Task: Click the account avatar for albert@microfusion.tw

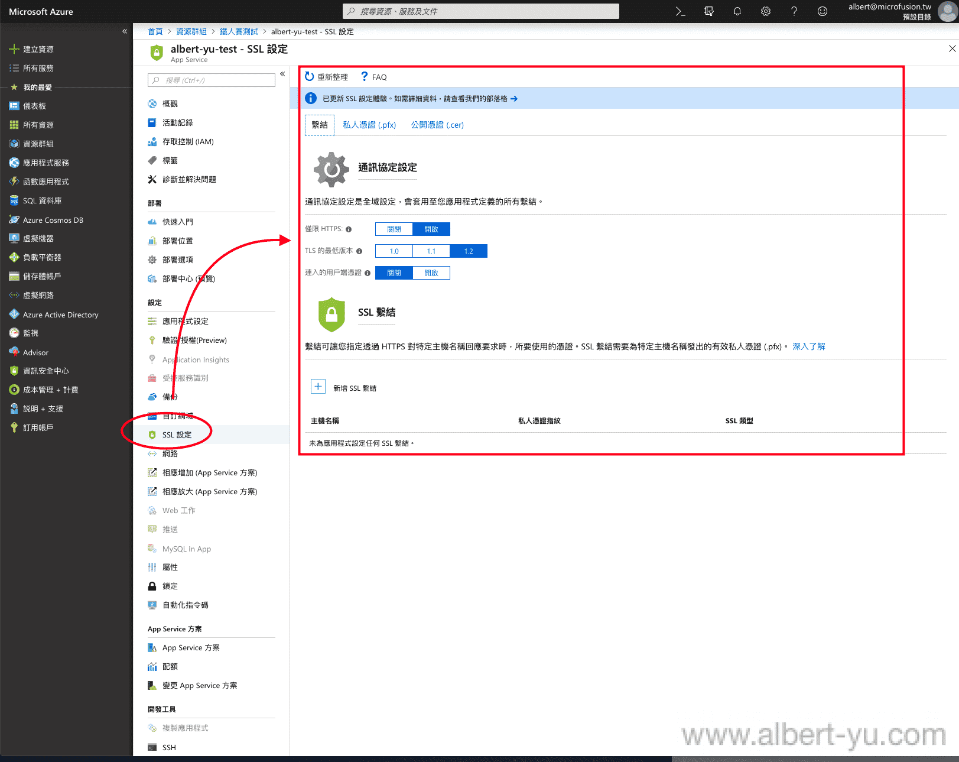Action: pyautogui.click(x=947, y=11)
